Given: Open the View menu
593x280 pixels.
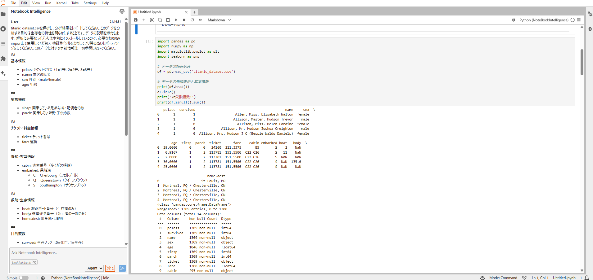Looking at the screenshot, I should pyautogui.click(x=36, y=3).
